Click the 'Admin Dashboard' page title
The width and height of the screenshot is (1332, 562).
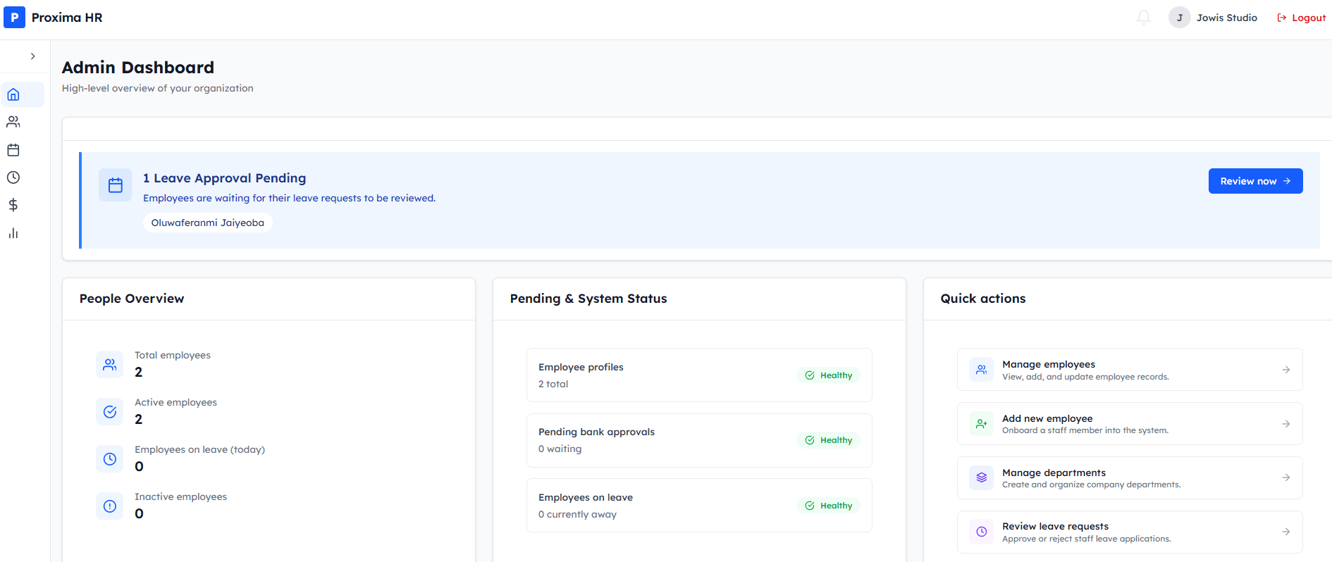[138, 68]
